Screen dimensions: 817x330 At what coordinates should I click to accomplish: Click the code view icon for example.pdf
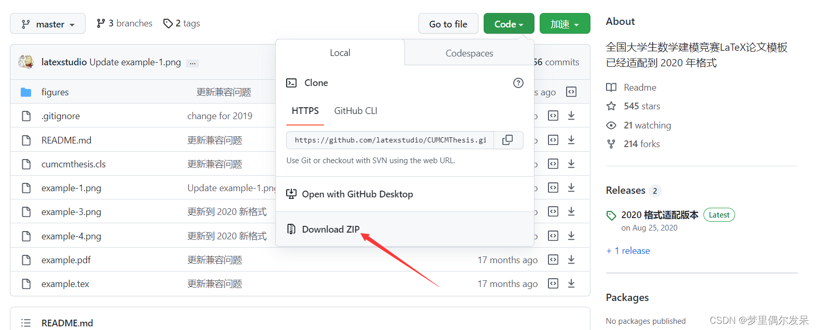(553, 260)
